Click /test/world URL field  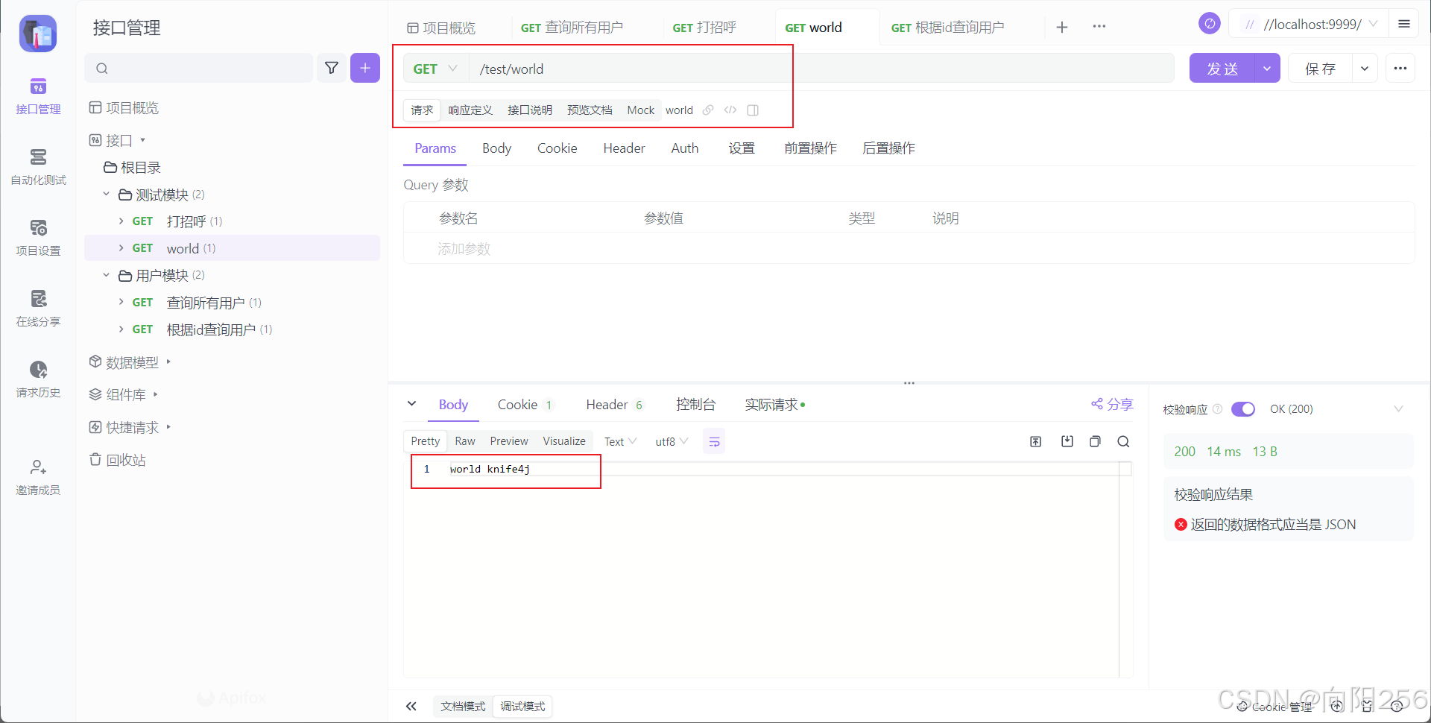(821, 69)
